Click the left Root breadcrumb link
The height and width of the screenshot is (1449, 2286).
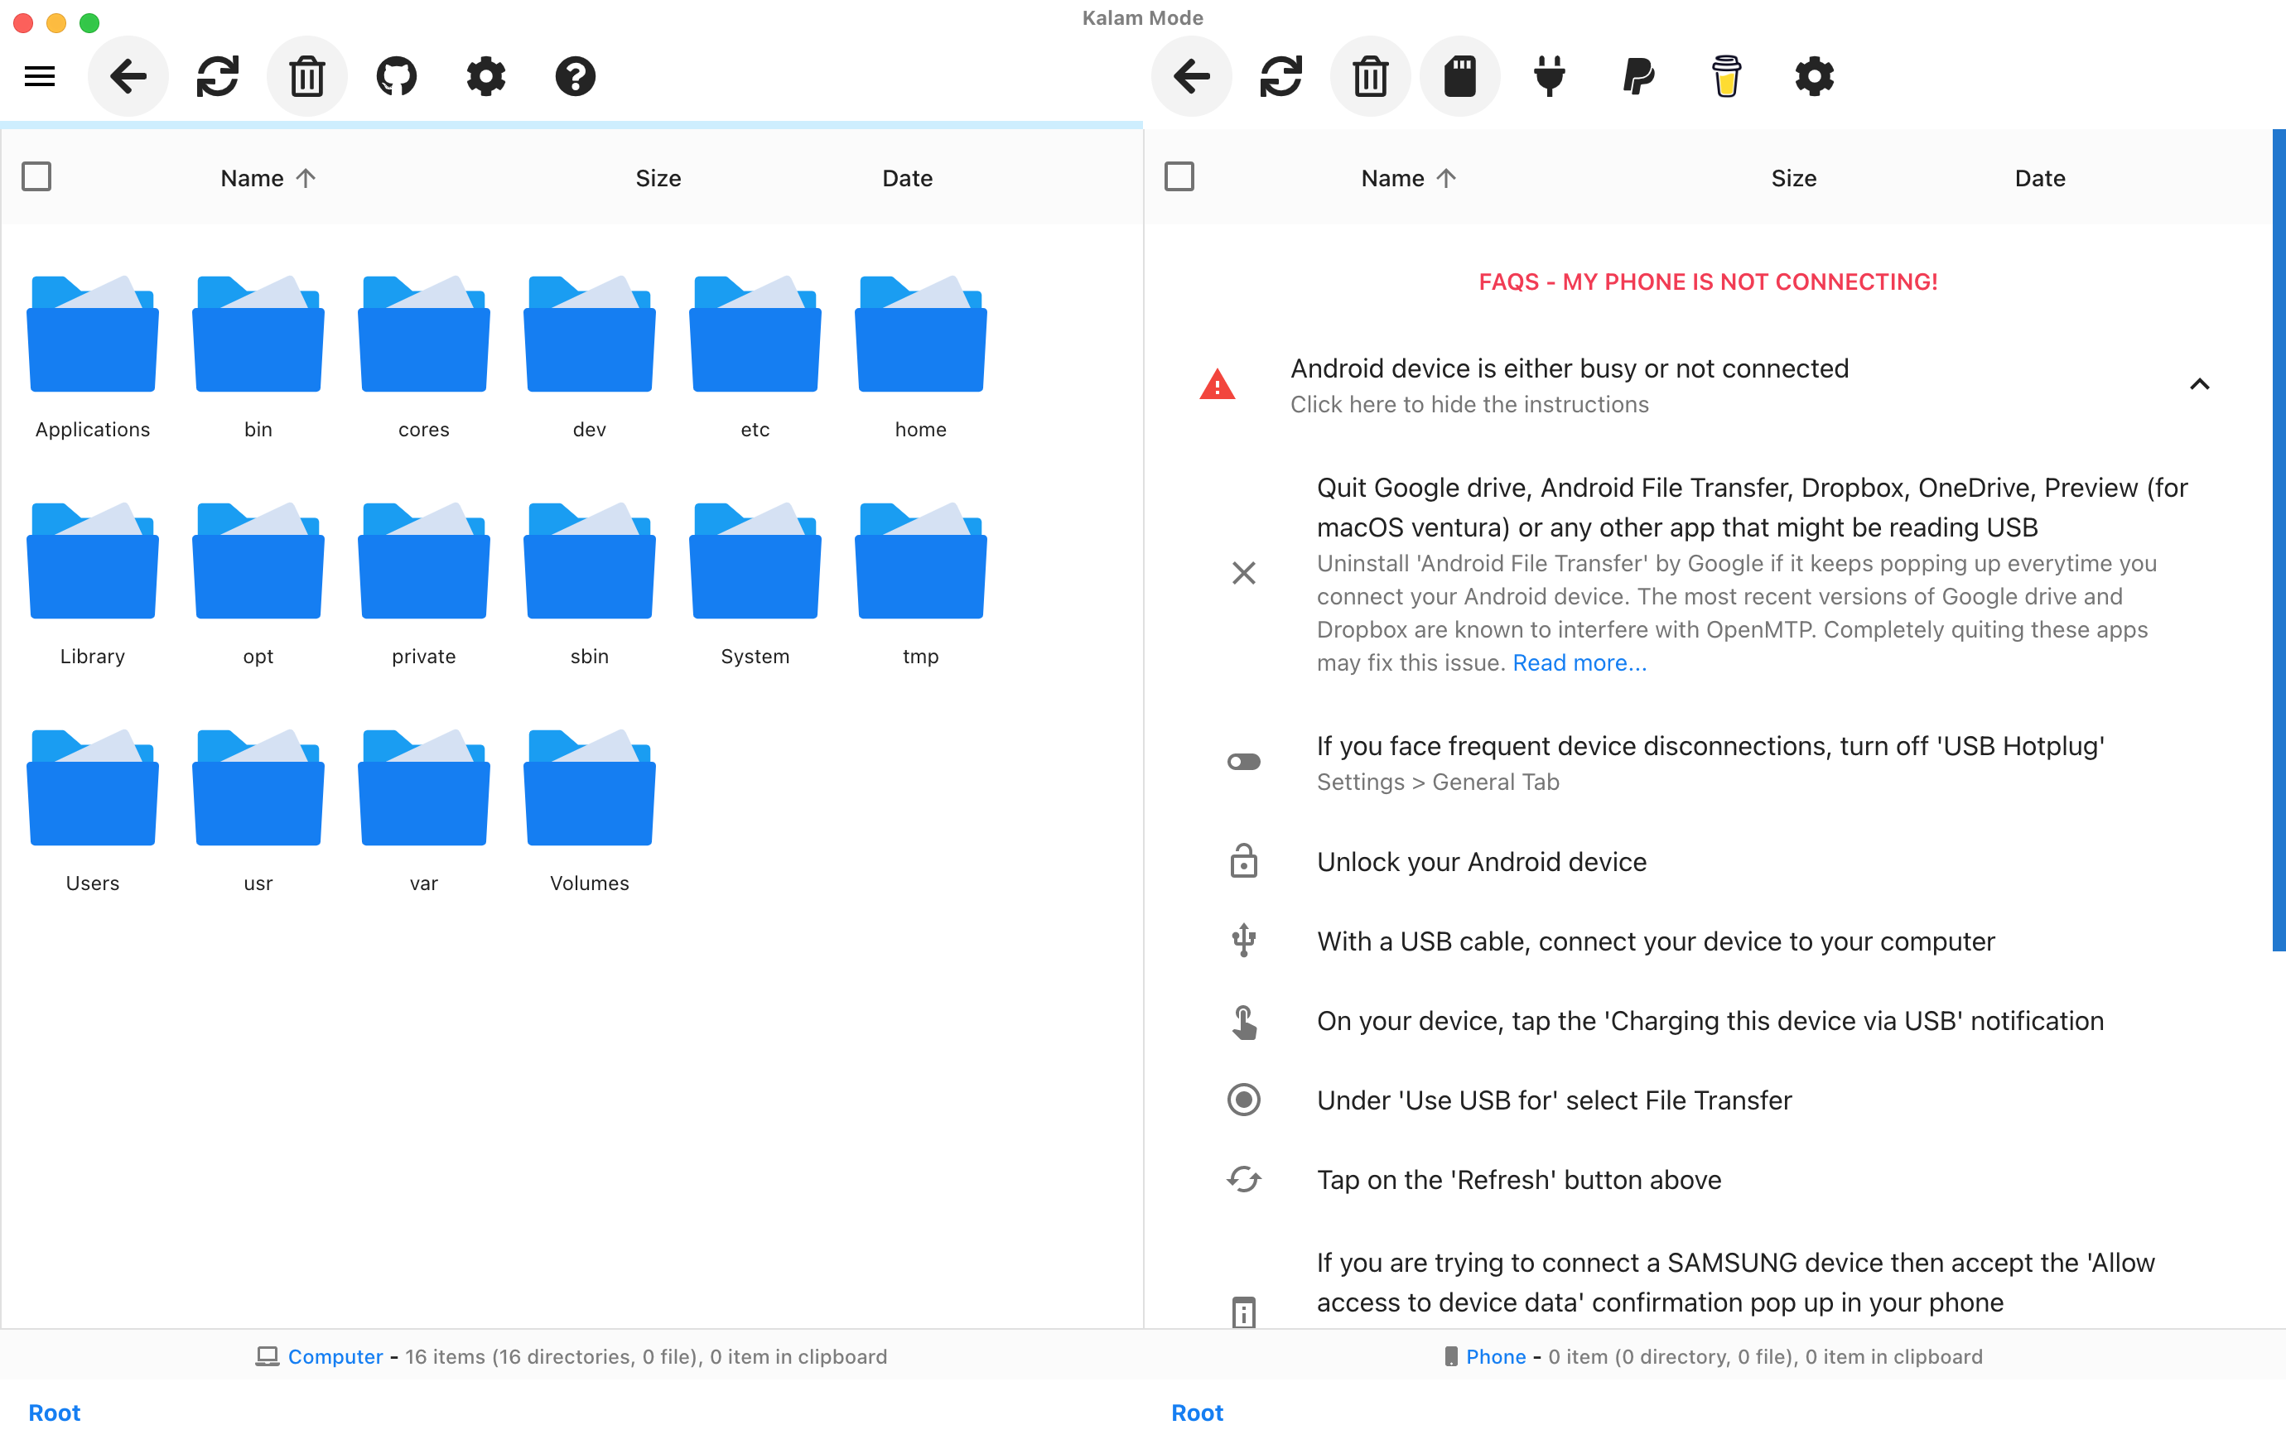(x=54, y=1412)
